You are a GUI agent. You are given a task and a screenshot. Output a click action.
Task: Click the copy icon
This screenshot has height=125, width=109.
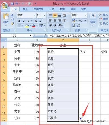13,19
